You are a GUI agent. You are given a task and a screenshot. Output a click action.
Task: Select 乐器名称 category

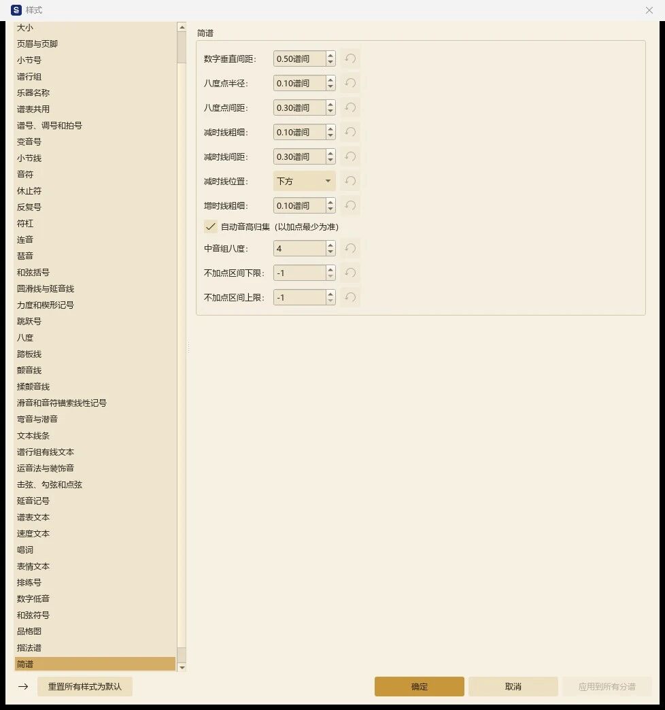pos(95,92)
